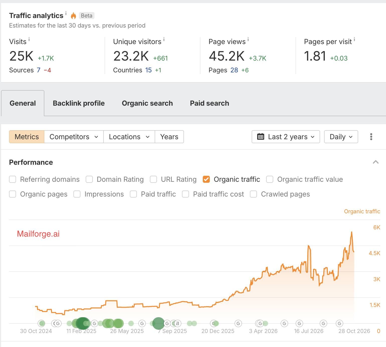The image size is (386, 347).
Task: Switch chart to the Years view
Action: click(x=169, y=137)
